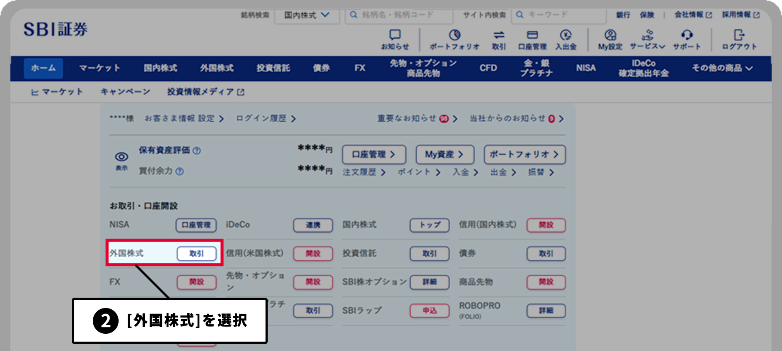Image resolution: width=782 pixels, height=351 pixels.
Task: Open キャンペーン in the sub menu
Action: pyautogui.click(x=125, y=92)
